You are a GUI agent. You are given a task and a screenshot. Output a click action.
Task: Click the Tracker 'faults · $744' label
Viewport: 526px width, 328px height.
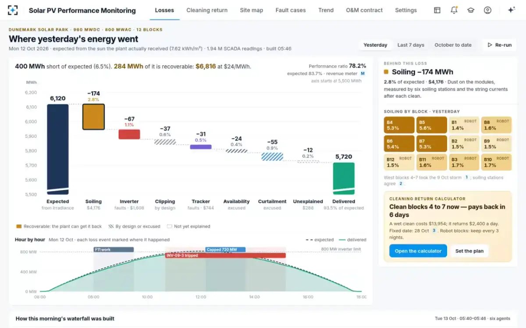(201, 208)
